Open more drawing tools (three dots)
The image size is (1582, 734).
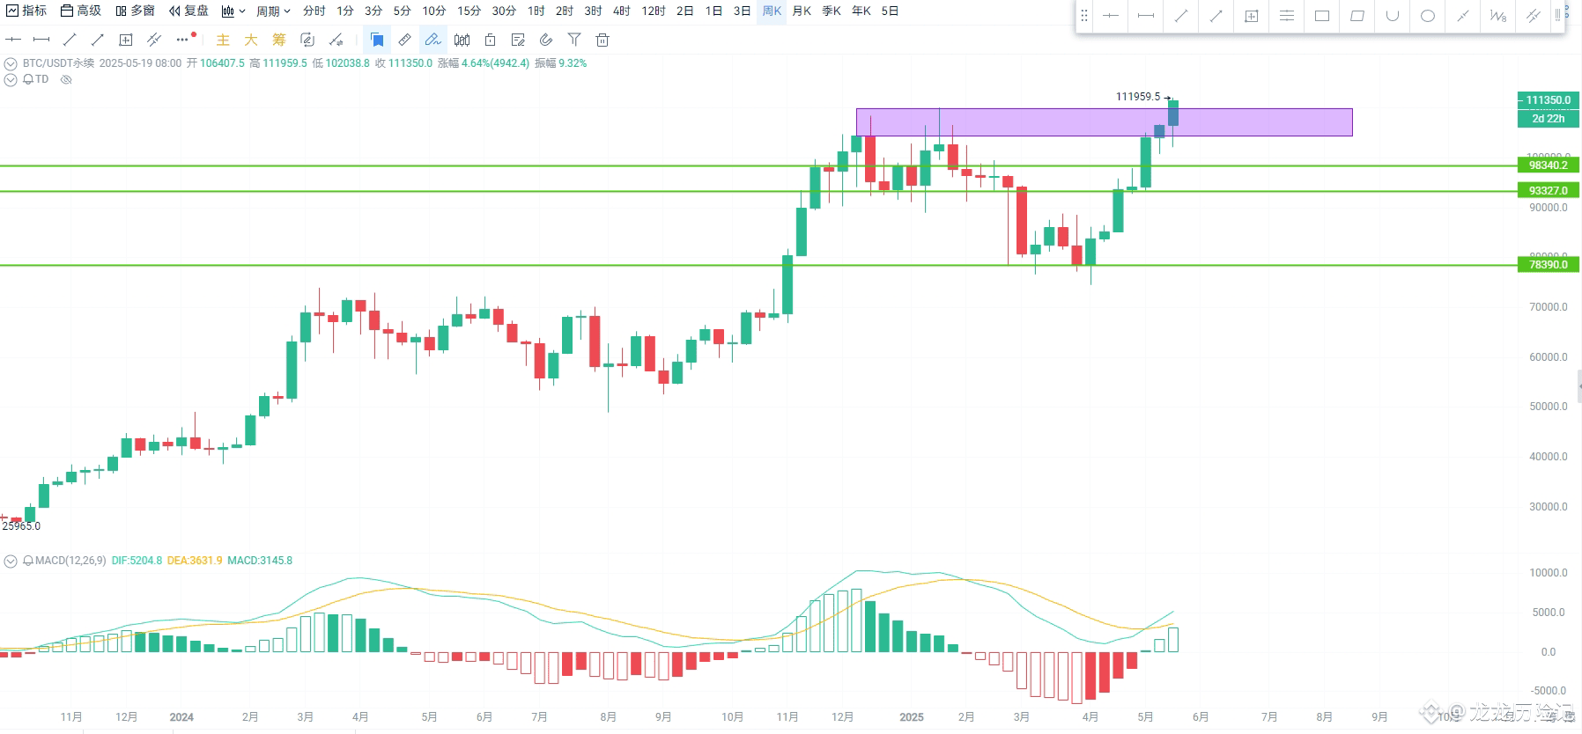click(182, 40)
